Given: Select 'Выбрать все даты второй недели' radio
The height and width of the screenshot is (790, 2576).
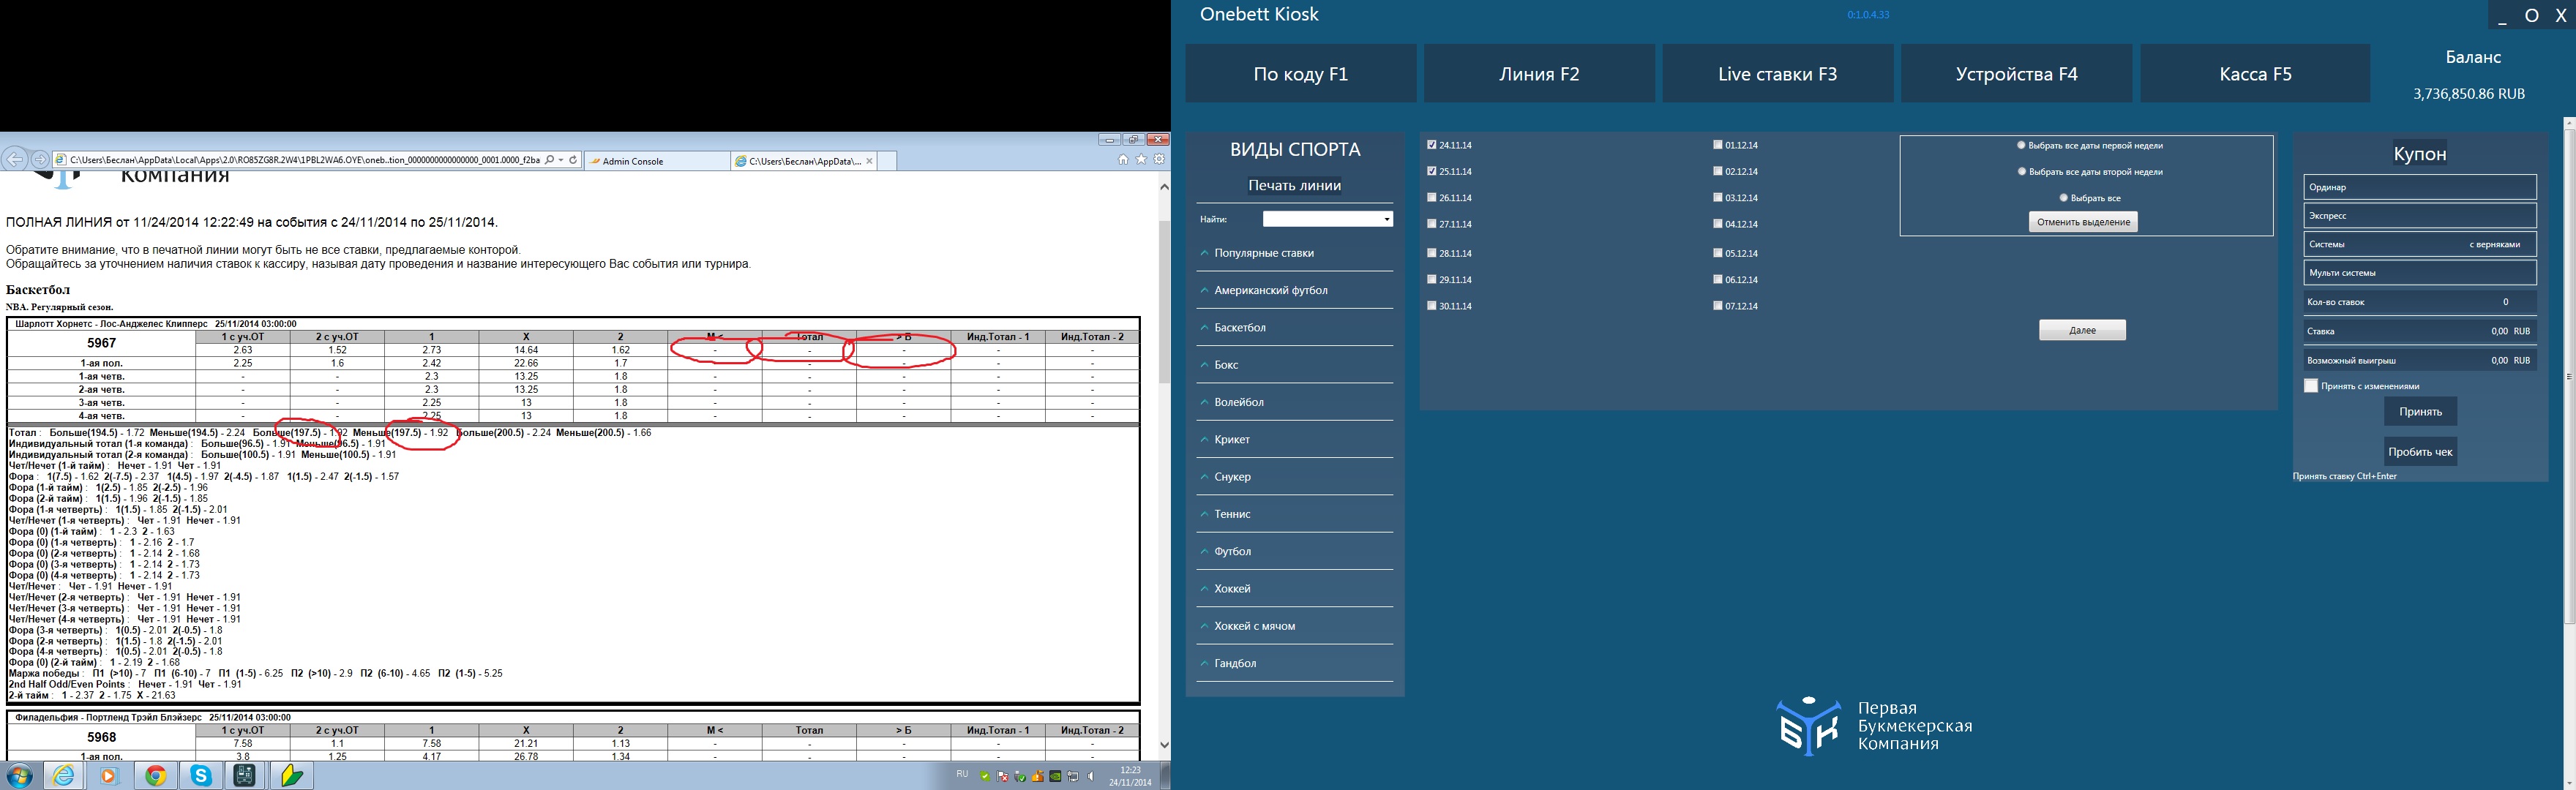Looking at the screenshot, I should [x=2022, y=172].
